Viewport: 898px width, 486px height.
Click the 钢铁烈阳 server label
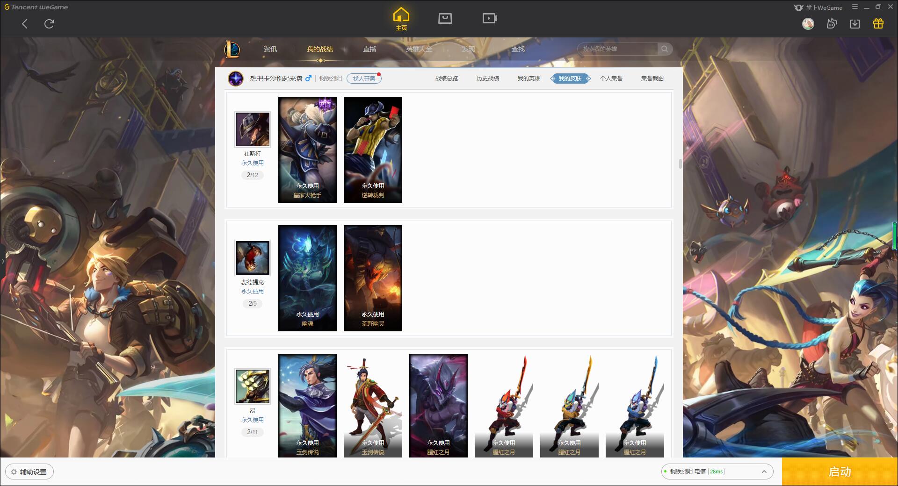(x=331, y=79)
